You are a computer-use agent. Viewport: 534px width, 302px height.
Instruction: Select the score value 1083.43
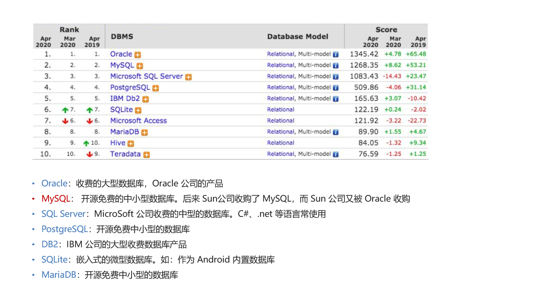pos(364,76)
